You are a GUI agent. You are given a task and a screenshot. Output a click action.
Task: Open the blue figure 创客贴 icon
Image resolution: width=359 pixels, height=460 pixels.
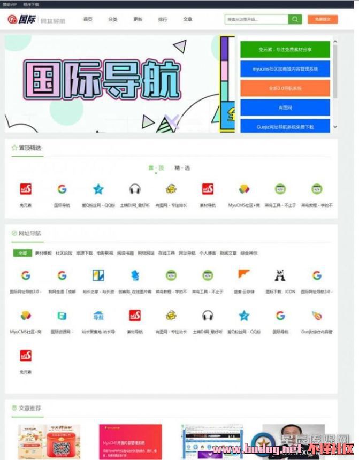click(x=135, y=275)
